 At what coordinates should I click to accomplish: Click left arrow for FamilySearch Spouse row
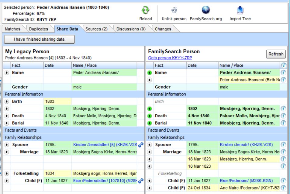[150, 145]
